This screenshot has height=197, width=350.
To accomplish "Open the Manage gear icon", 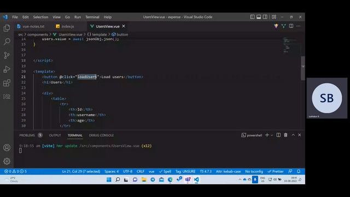I will (7, 161).
